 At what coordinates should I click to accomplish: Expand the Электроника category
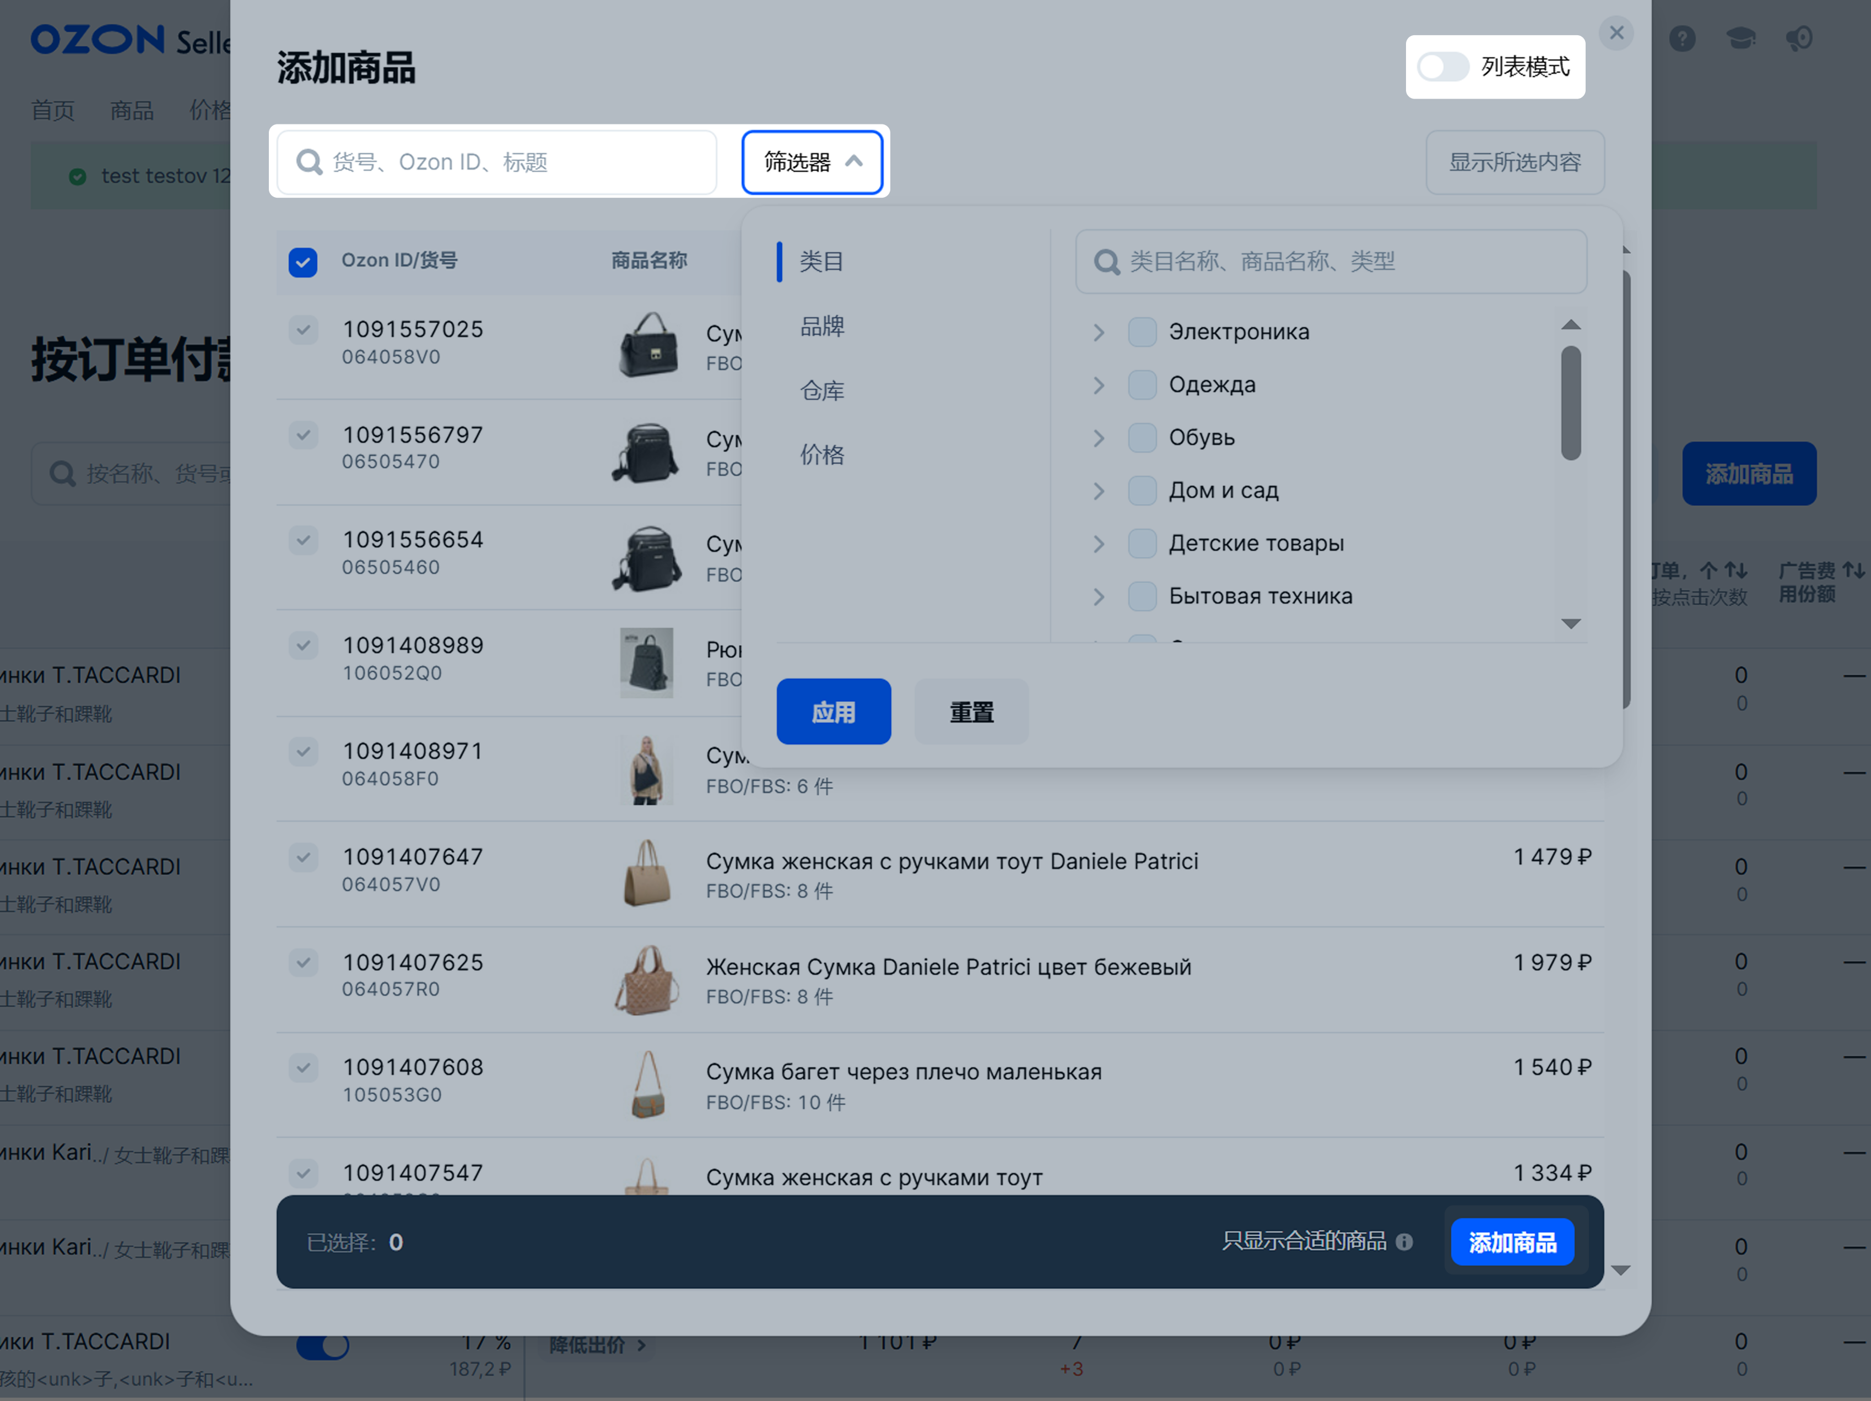[1098, 332]
